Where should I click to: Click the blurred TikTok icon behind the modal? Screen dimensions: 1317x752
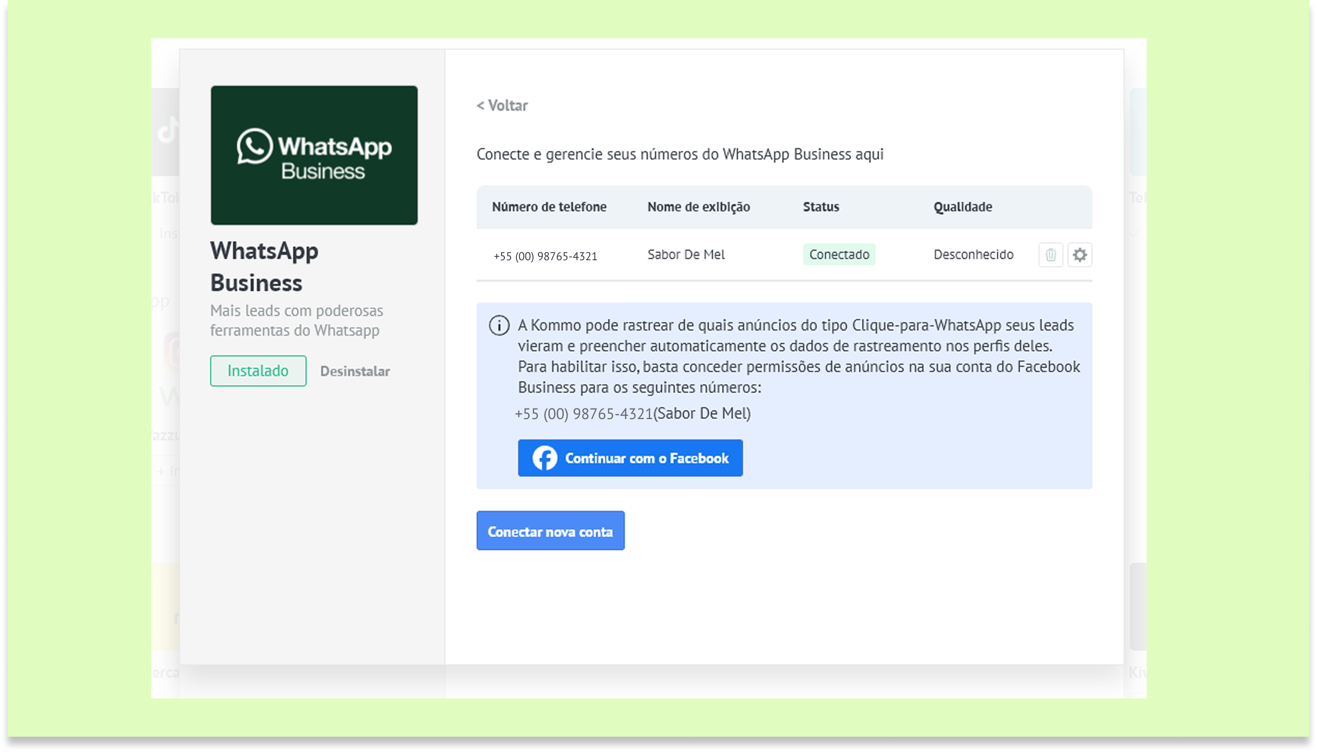(x=167, y=130)
